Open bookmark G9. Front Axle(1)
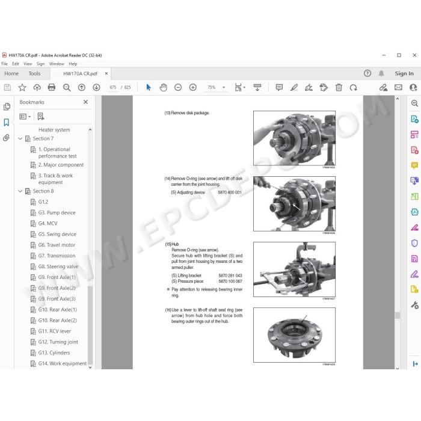Viewport: 421px width, 421px height. [x=57, y=277]
